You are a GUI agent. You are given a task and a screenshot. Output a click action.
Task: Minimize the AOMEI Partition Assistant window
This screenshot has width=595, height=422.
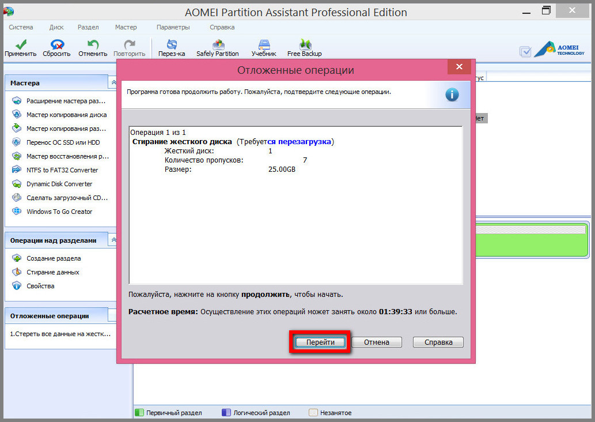coord(526,12)
